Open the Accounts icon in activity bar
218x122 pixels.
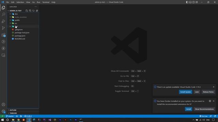pyautogui.click(x=3, y=104)
